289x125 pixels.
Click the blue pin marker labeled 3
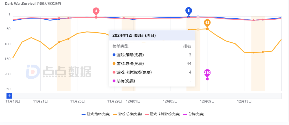pyautogui.click(x=189, y=11)
